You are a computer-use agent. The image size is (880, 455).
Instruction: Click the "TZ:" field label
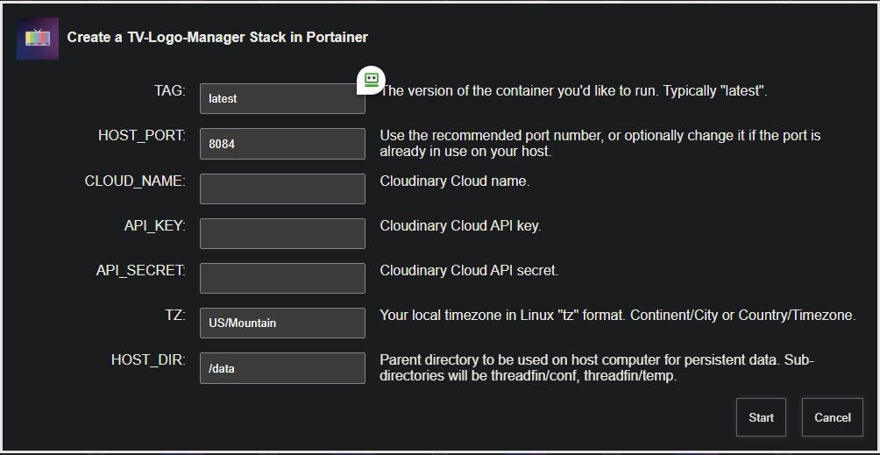click(174, 315)
